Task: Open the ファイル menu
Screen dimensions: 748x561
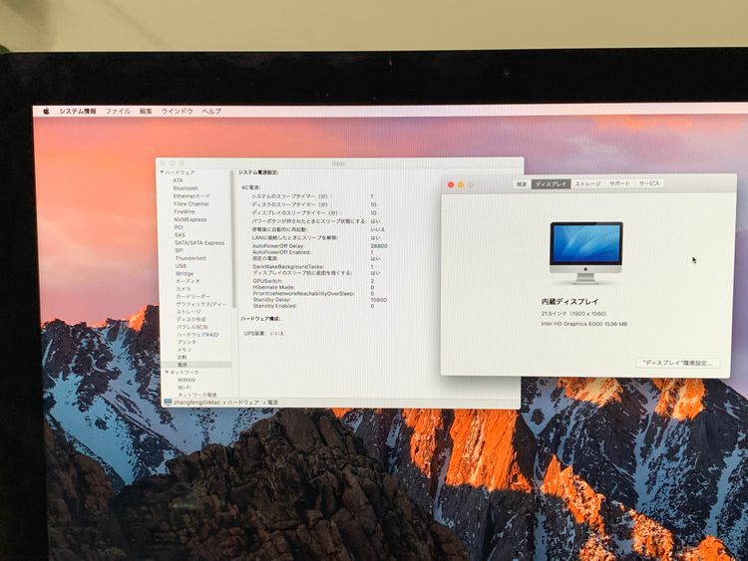Action: pos(118,111)
